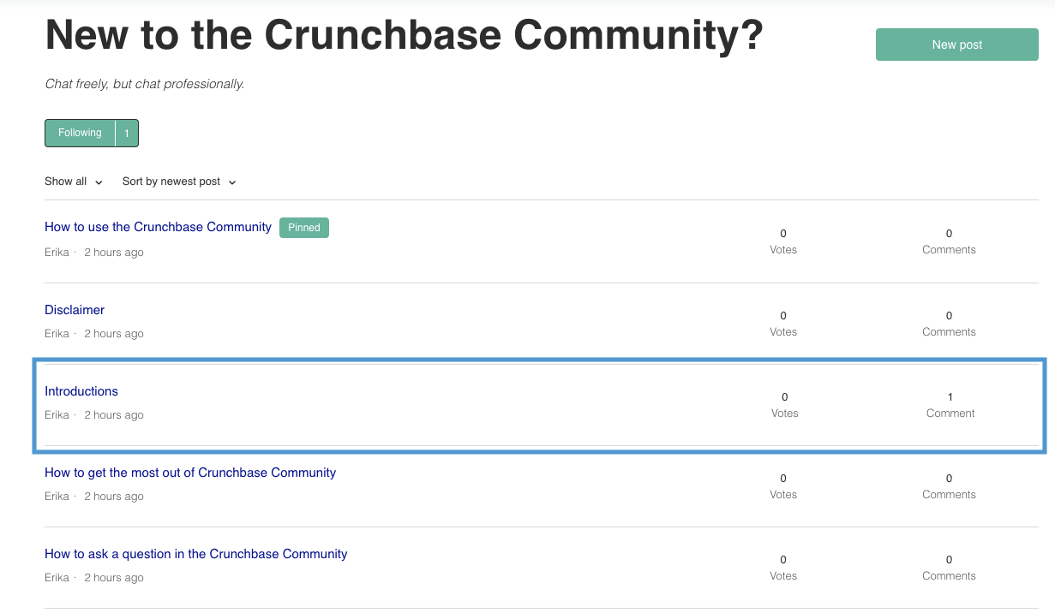The height and width of the screenshot is (613, 1055).
Task: Open How to use the Crunchbase Community post
Action: click(x=158, y=227)
